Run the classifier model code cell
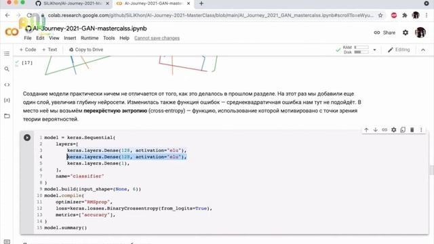The image size is (434, 244). click(27, 138)
